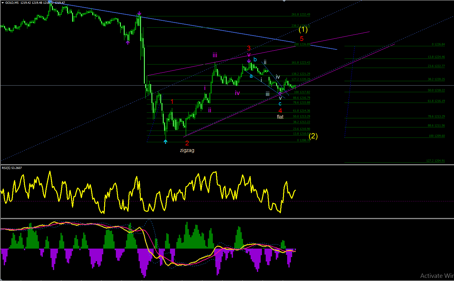Click the purple up arrow above cyan c label

pos(280,93)
